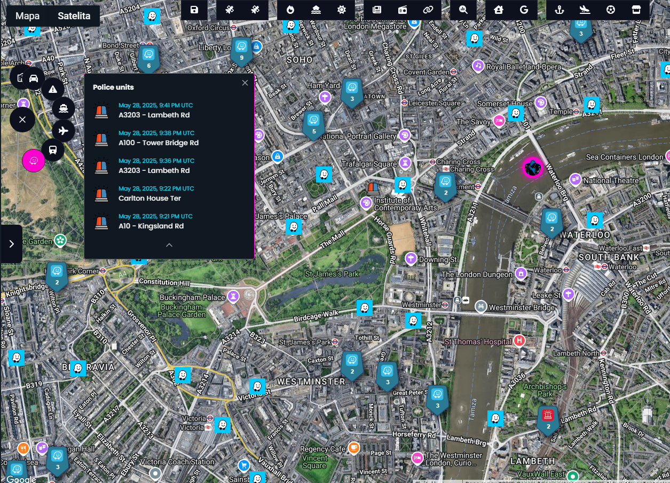Switch to Satelita map view
Screen dimensions: 670x483
[74, 16]
